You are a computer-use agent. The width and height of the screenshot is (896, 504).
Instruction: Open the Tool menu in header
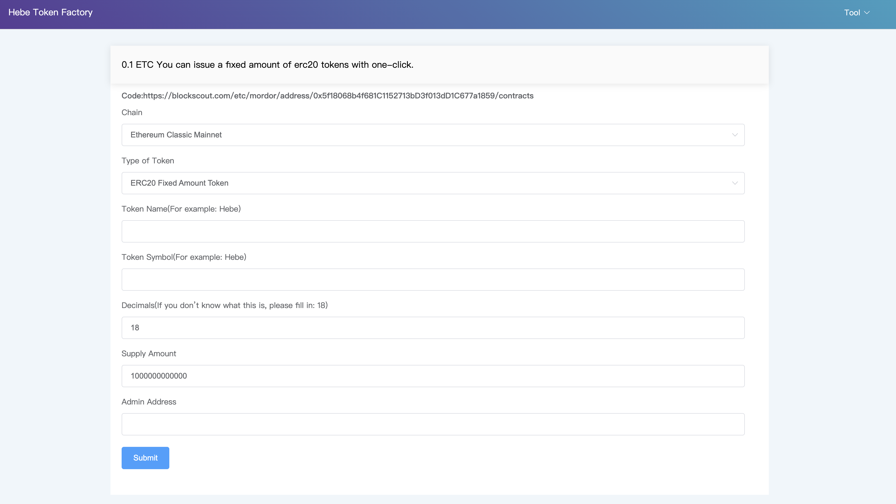pyautogui.click(x=852, y=13)
